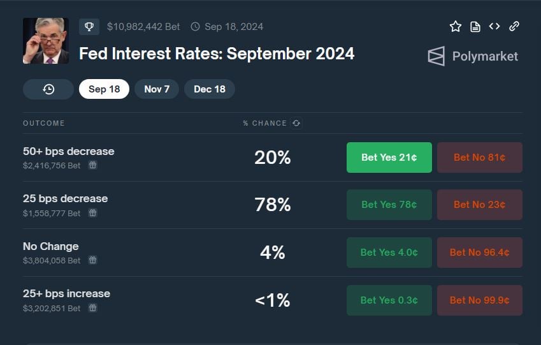Click the refresh icon beside % Chance

[296, 123]
